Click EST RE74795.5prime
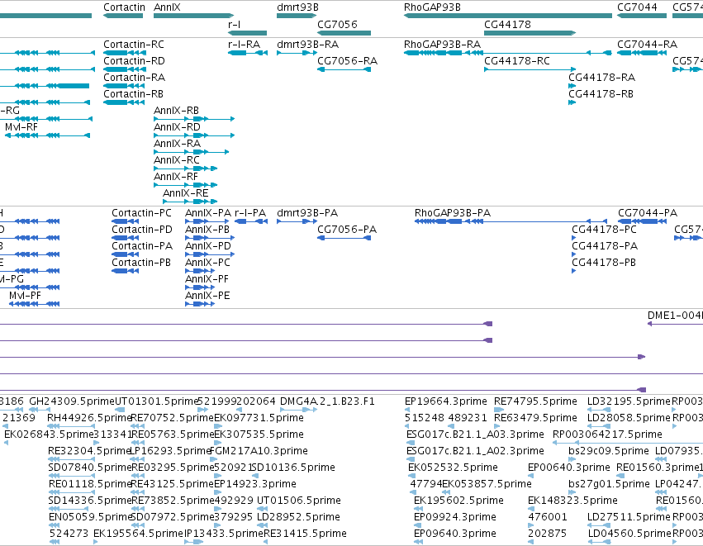 535,401
